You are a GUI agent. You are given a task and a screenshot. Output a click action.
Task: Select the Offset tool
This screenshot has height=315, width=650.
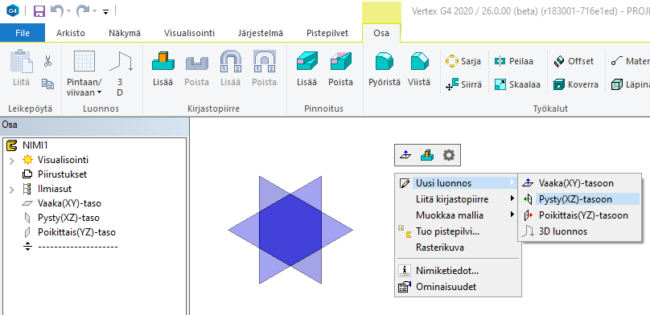pos(574,61)
